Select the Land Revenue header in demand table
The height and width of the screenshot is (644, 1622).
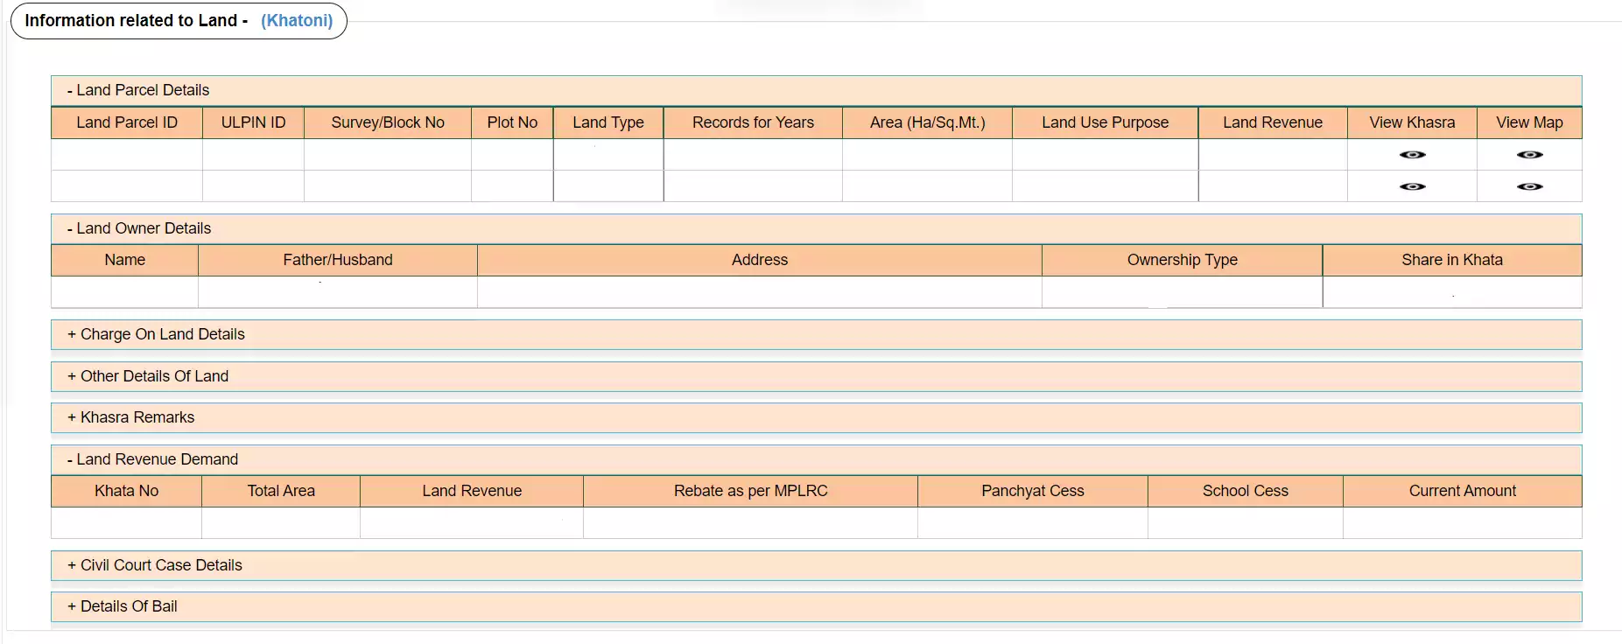(472, 491)
